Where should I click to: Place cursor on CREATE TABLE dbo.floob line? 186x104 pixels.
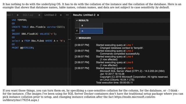(x=38, y=27)
